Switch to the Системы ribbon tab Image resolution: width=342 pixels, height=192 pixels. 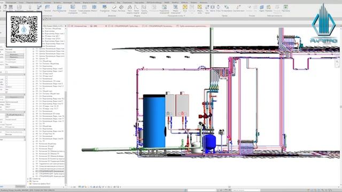pos(48,2)
